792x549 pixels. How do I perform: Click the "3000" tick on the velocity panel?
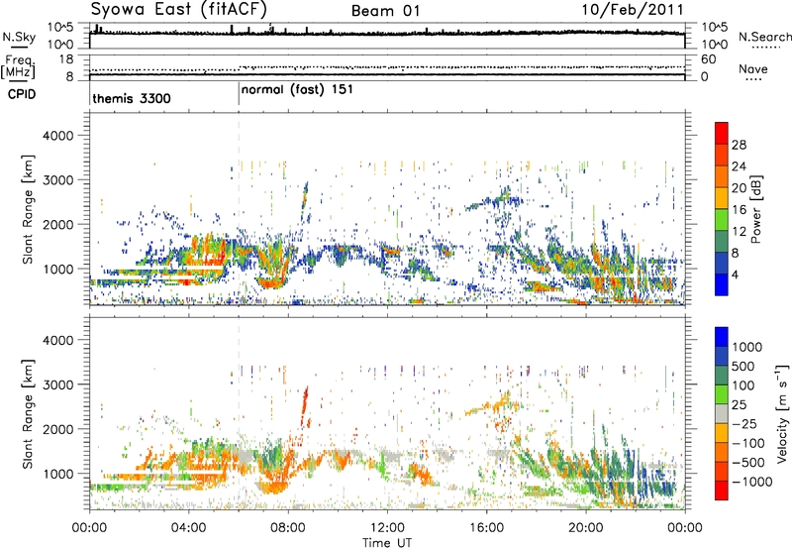point(57,384)
